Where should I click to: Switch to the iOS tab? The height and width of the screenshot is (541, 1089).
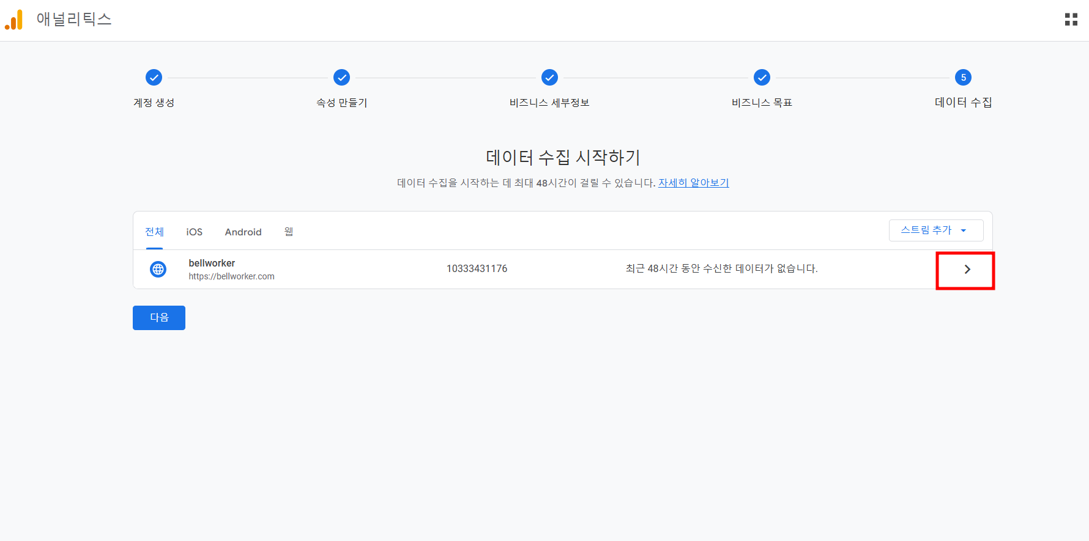pos(195,232)
